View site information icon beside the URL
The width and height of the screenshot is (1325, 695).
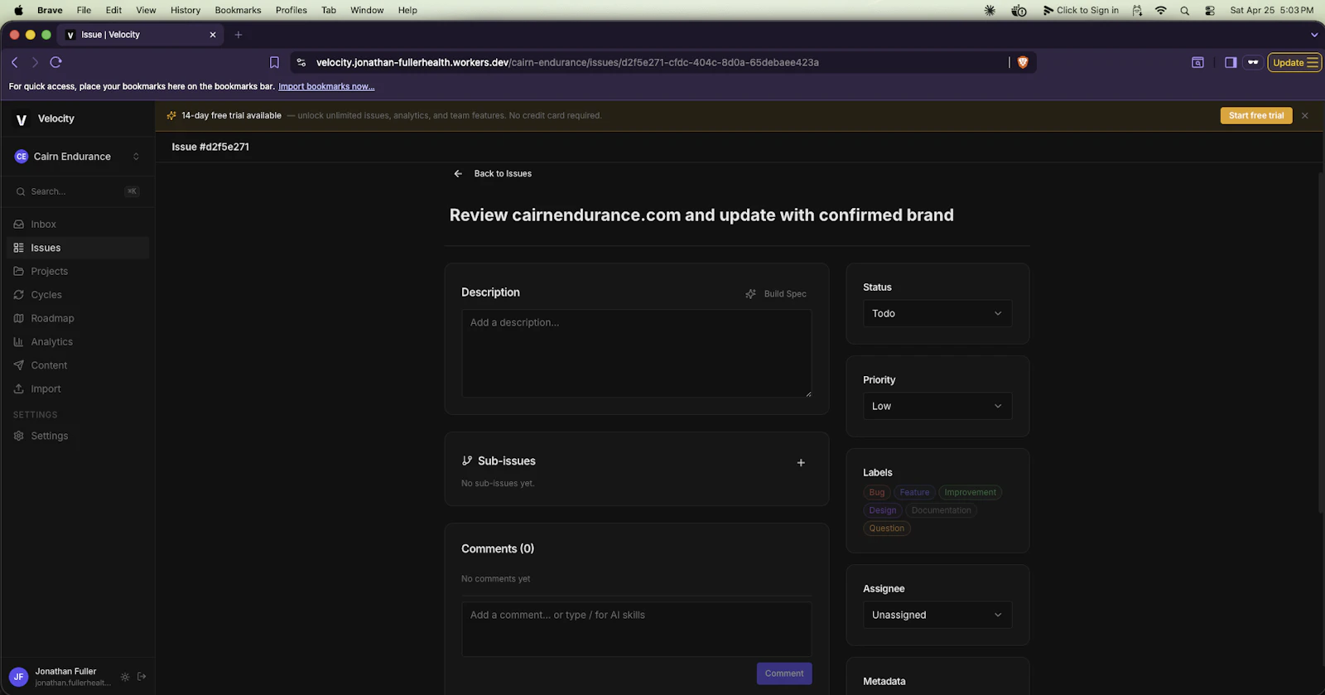coord(301,62)
